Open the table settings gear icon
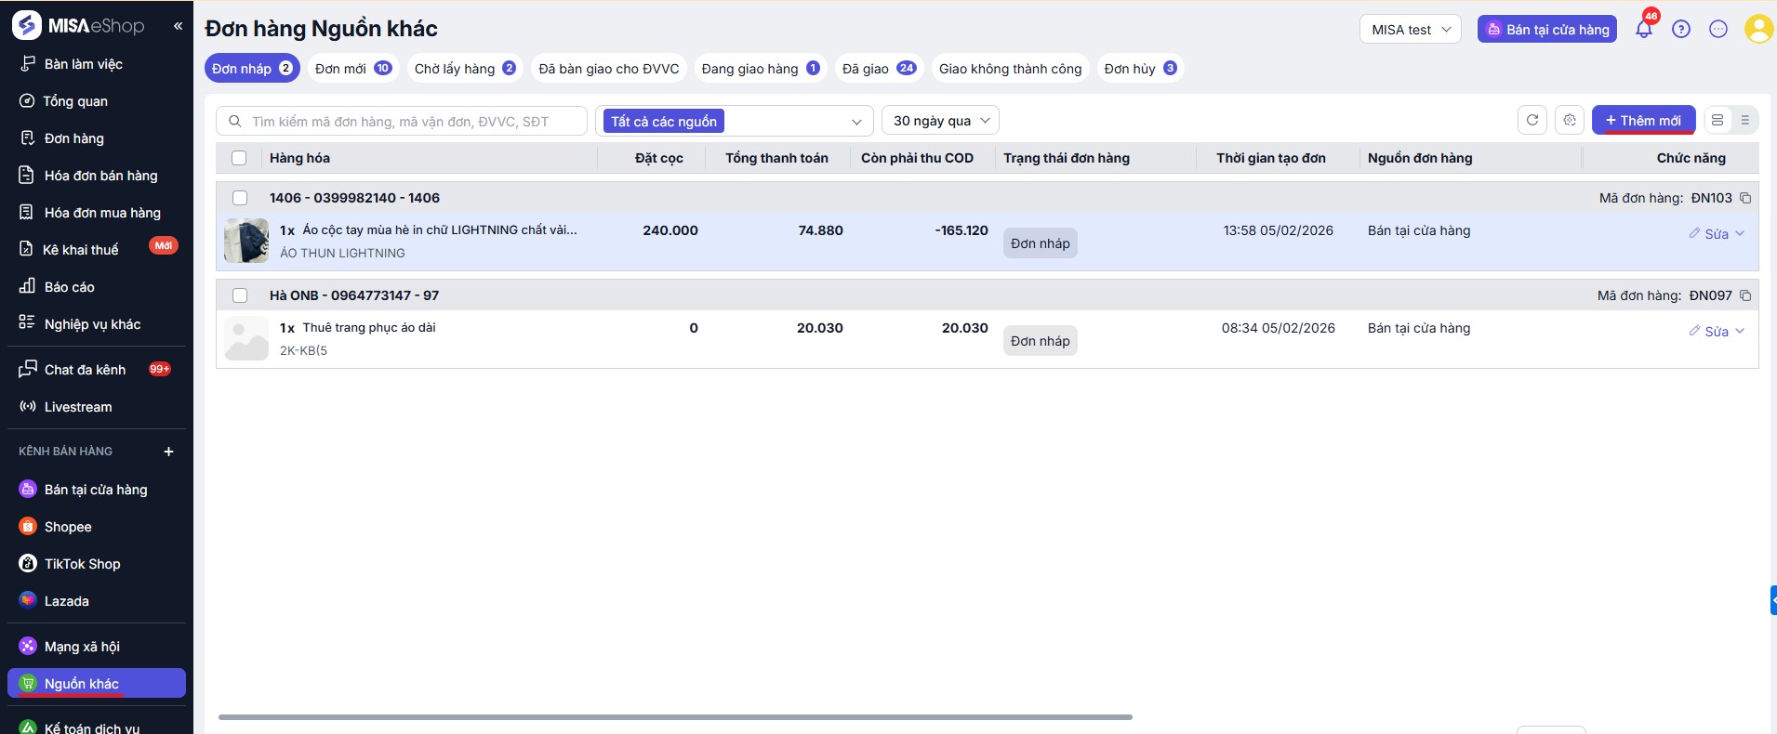 1569,120
